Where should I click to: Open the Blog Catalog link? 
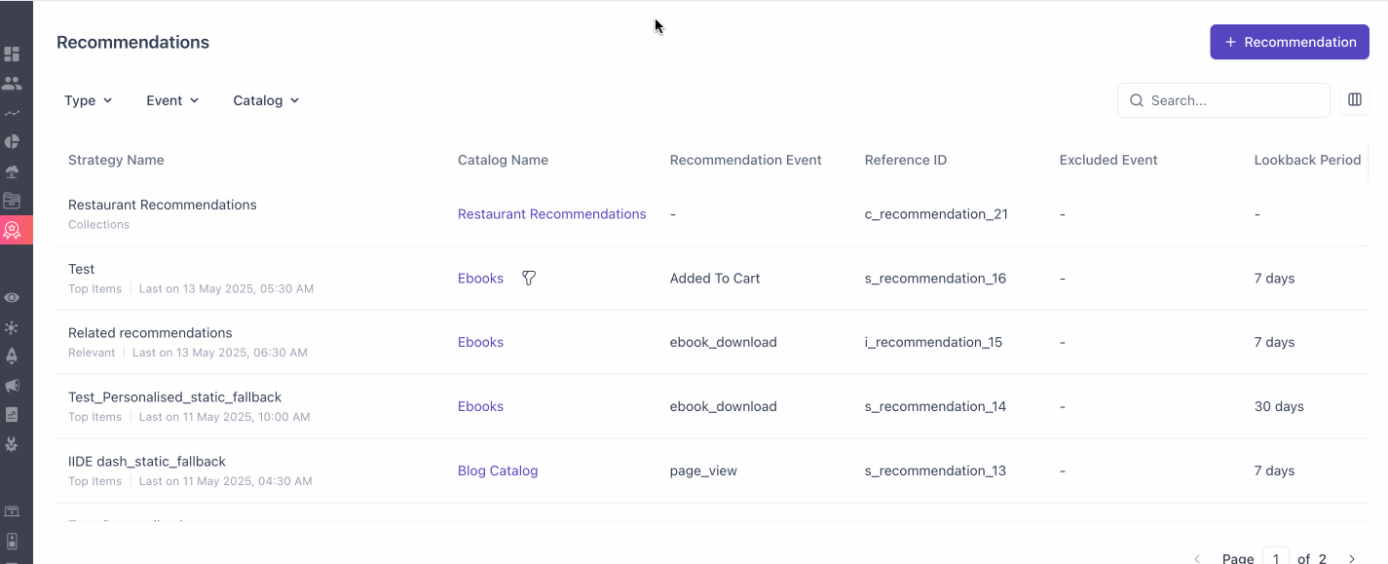click(498, 470)
